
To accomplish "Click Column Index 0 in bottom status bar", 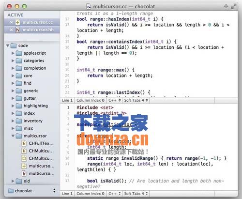I will 91,194.
